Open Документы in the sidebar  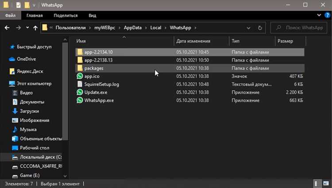(32, 102)
